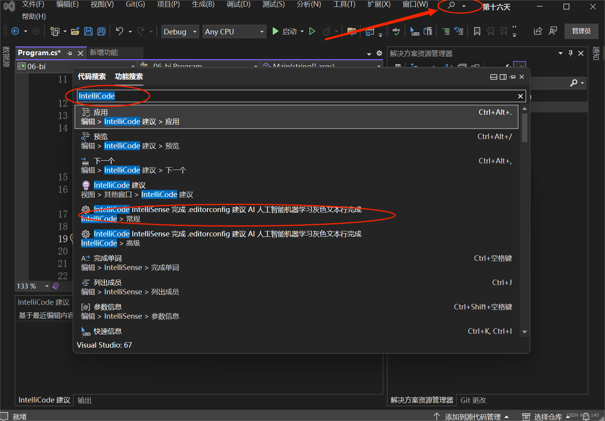Close the feature search popup
This screenshot has height=421, width=605.
522,77
